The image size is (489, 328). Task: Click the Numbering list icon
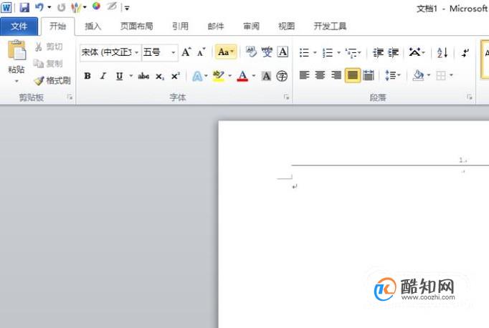click(x=328, y=53)
